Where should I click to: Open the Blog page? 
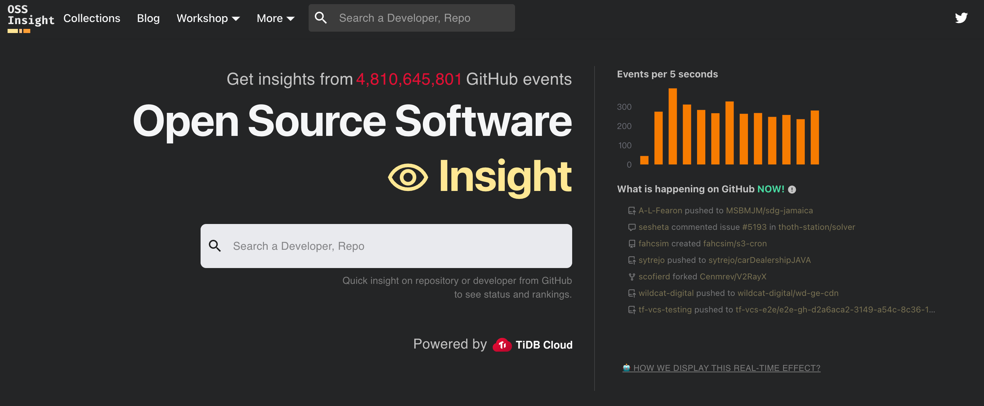(x=148, y=18)
